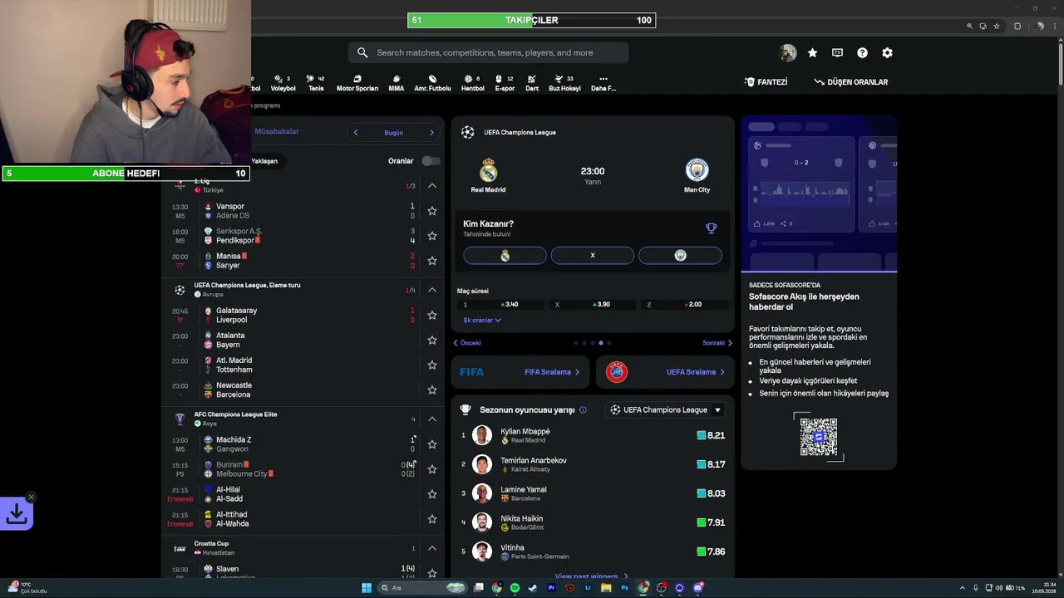1064x598 pixels.
Task: Open the Windows Start menu
Action: (367, 588)
